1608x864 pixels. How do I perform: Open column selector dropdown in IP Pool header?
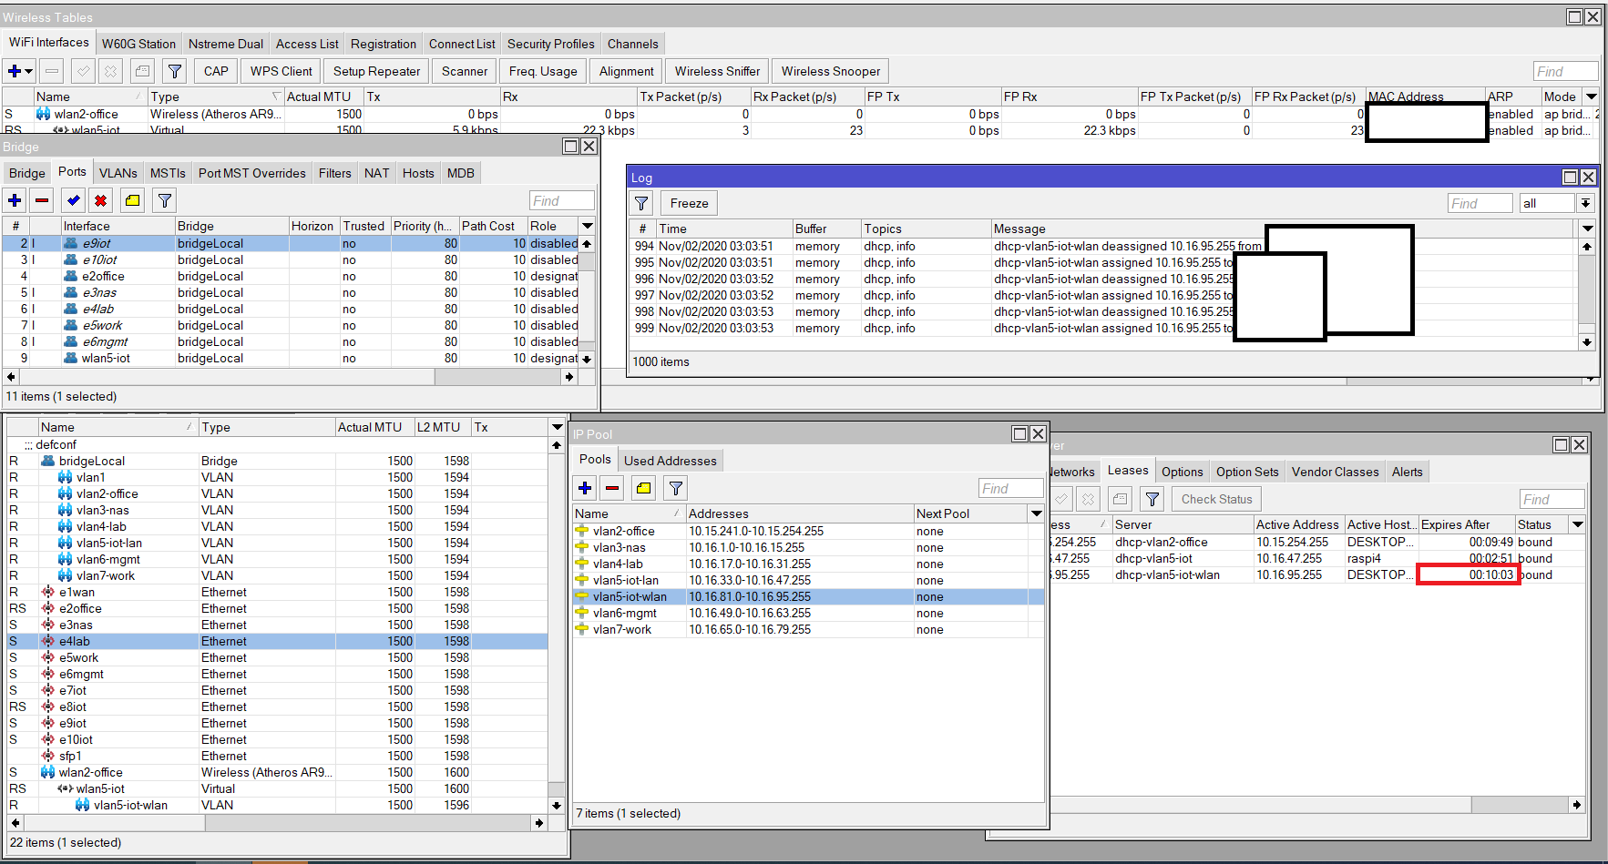point(1036,513)
